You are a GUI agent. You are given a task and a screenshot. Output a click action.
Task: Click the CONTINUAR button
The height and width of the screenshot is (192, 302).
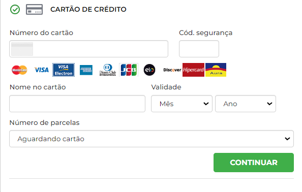tap(254, 163)
